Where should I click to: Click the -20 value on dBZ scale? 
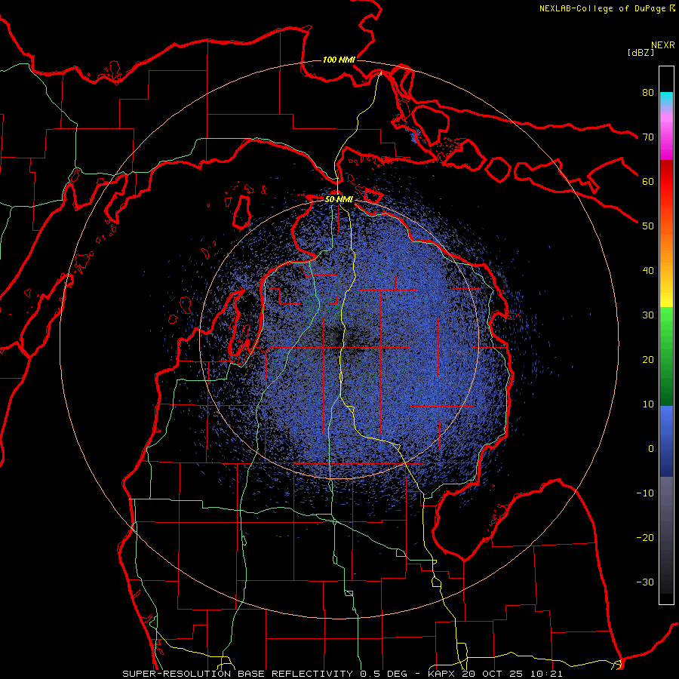click(645, 538)
